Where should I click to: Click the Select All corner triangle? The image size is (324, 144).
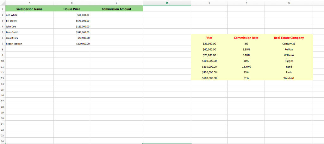[x=3, y=3]
